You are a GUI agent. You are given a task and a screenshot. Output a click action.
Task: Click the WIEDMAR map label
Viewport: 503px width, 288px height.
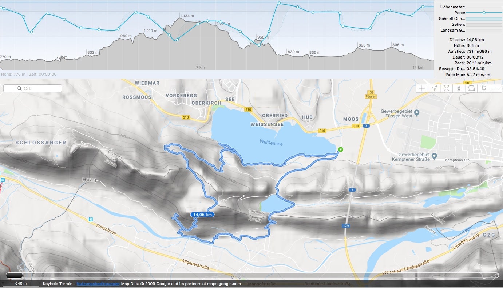click(x=147, y=83)
